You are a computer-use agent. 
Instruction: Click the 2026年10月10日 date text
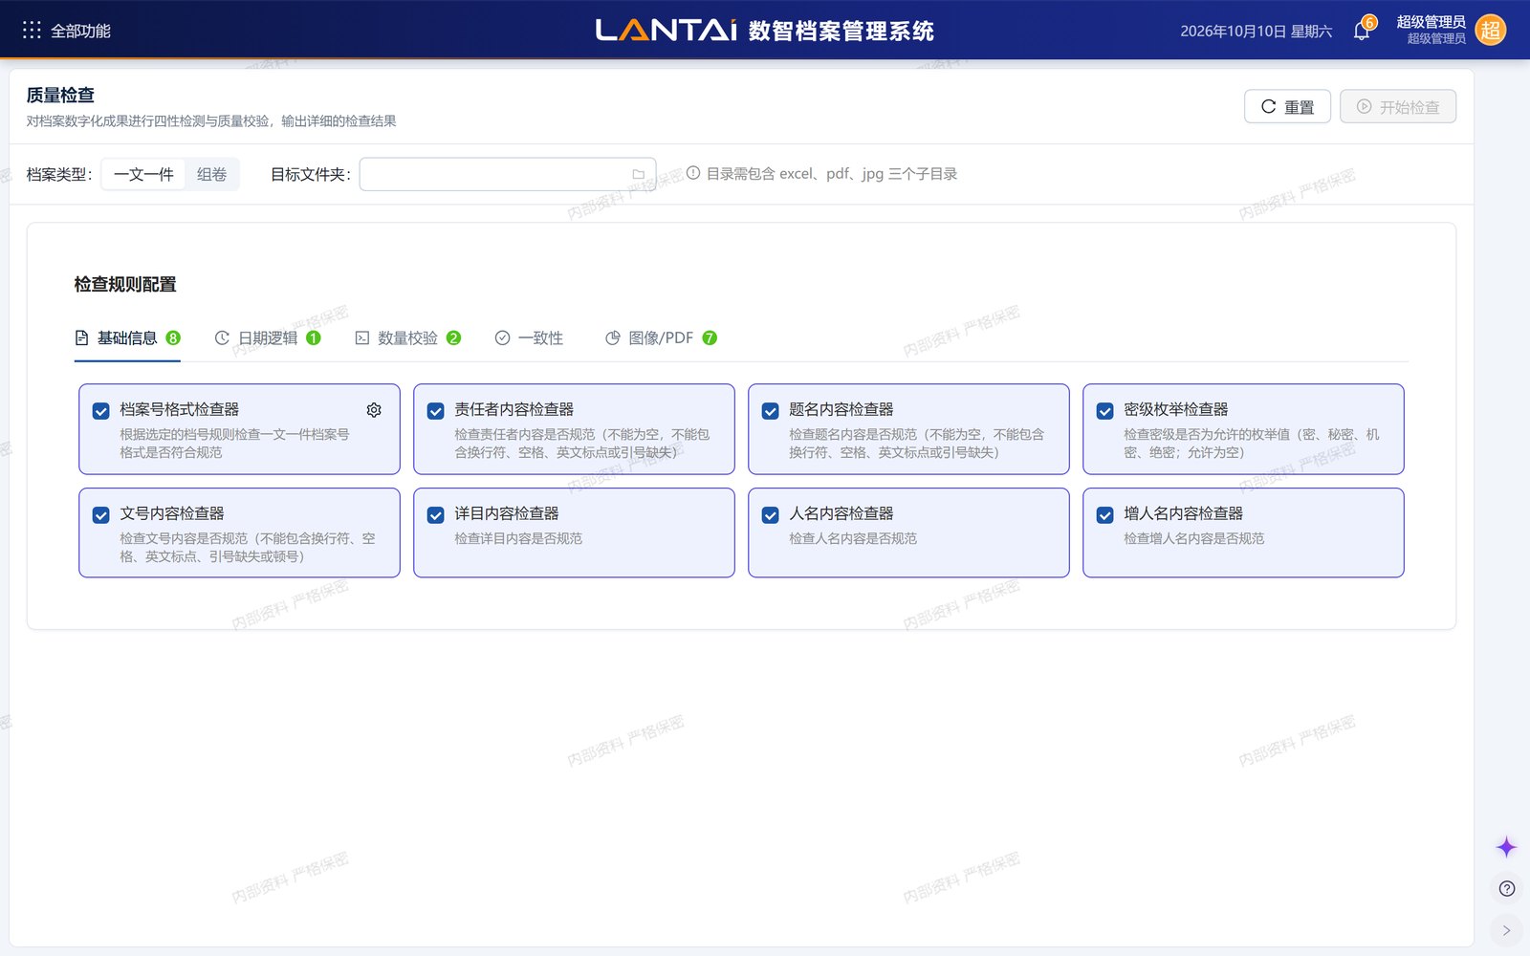click(1256, 32)
